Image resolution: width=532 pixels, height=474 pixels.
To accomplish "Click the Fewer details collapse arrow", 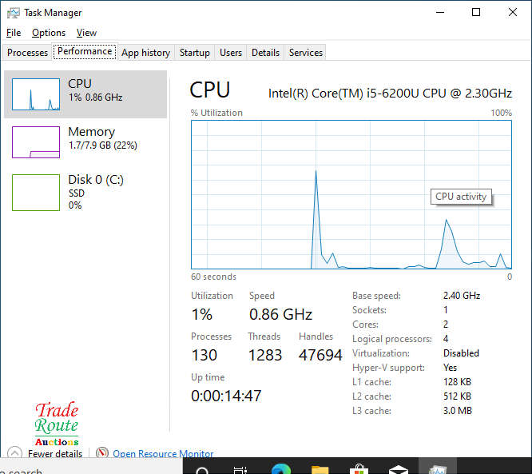I will point(14,452).
